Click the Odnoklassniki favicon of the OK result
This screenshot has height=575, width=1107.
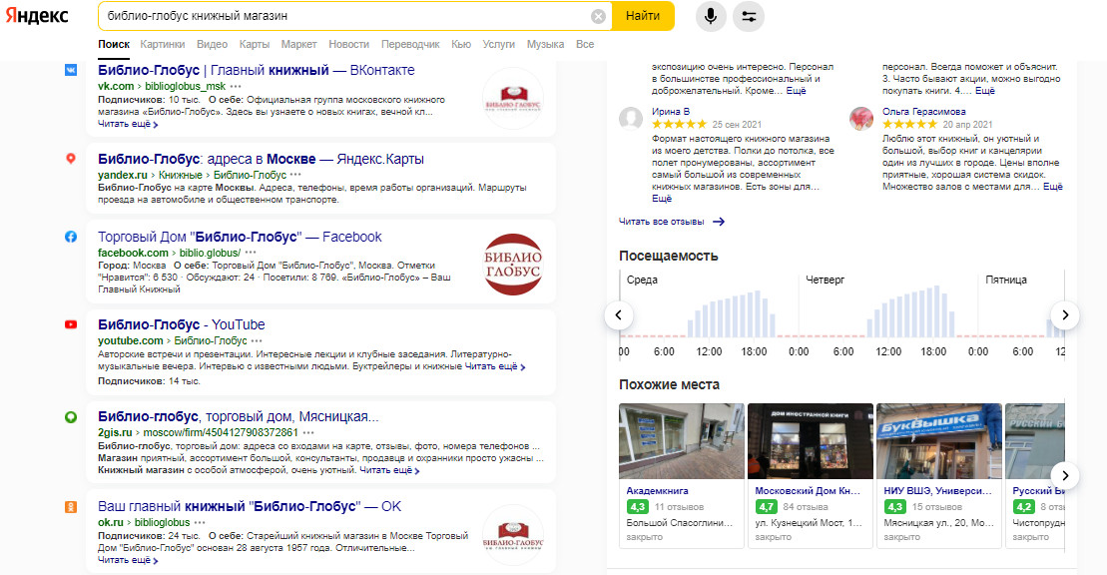71,506
